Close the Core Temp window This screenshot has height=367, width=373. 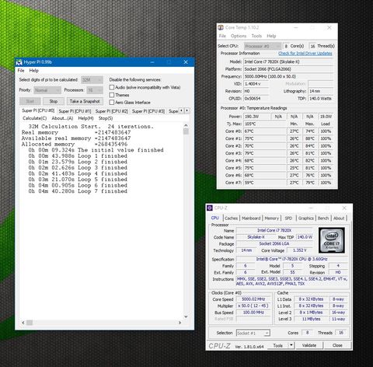(x=329, y=27)
